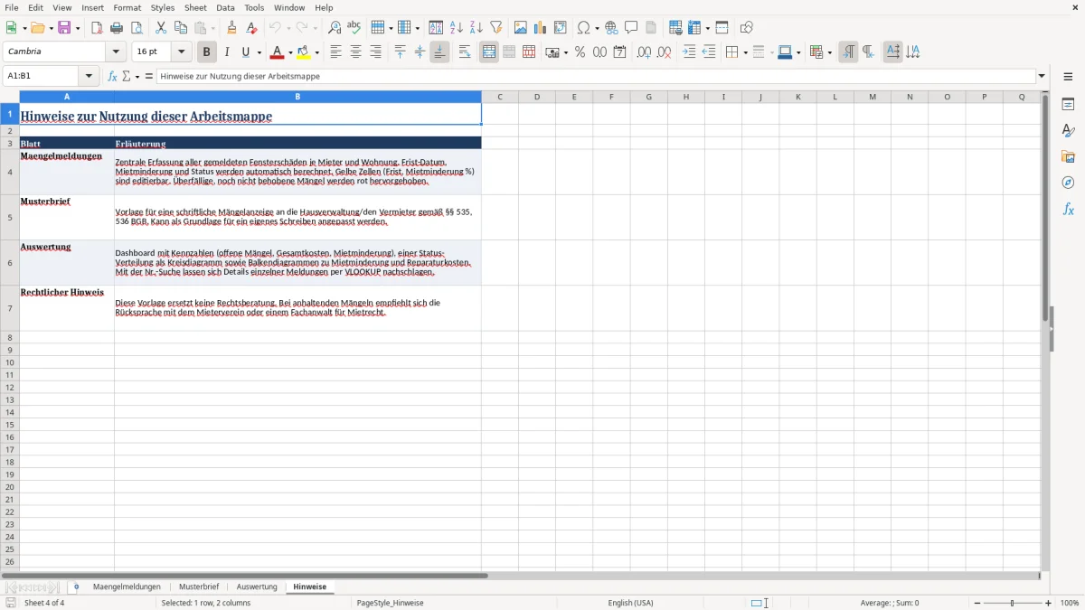Viewport: 1085px width, 610px height.
Task: Cut the selection with scissors icon
Action: [x=161, y=28]
